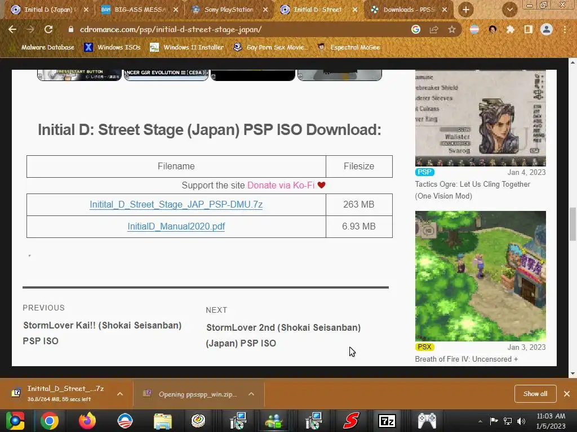Click the Donate via Ko-Fi link
Screen dimensions: 577x432
click(281, 185)
